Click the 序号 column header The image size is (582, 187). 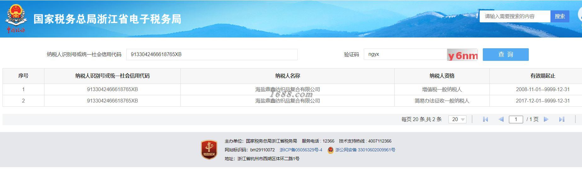[x=23, y=76]
